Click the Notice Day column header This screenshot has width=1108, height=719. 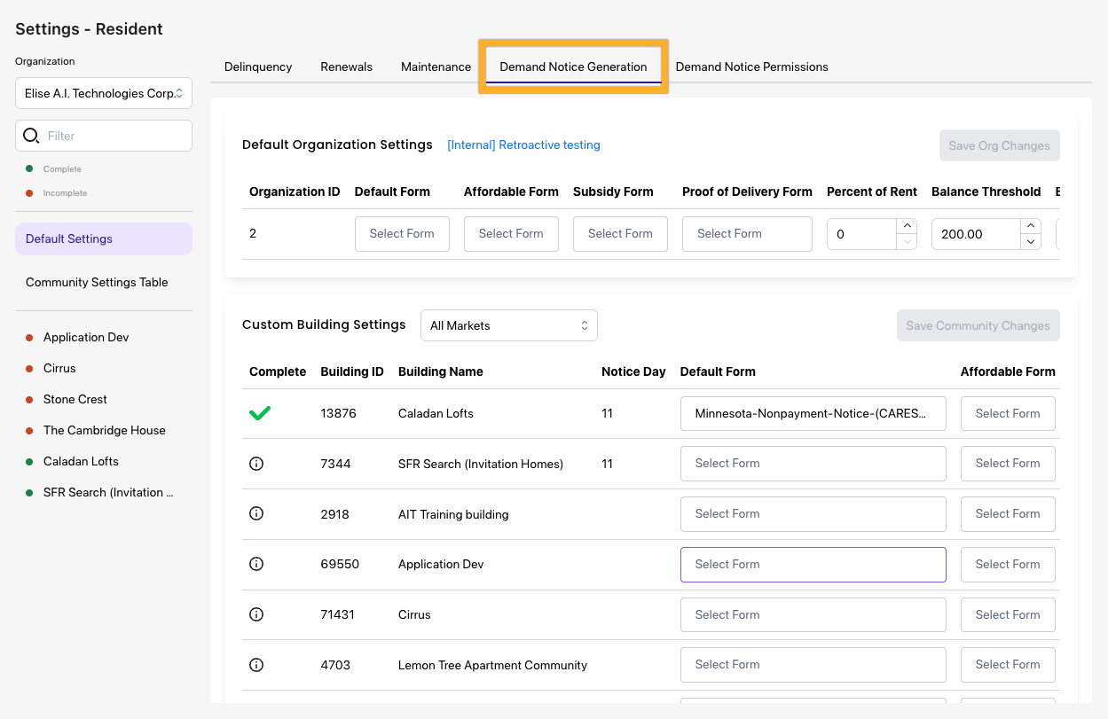pyautogui.click(x=633, y=371)
